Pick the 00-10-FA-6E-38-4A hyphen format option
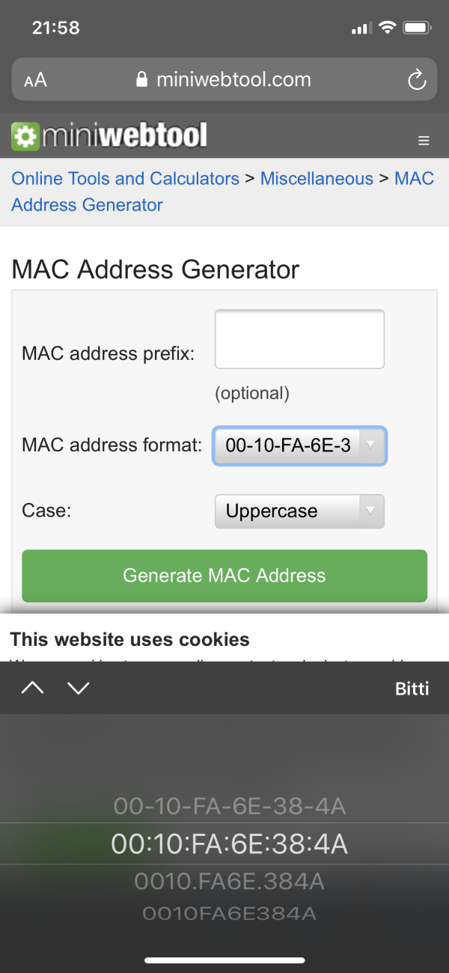449x973 pixels. tap(229, 806)
